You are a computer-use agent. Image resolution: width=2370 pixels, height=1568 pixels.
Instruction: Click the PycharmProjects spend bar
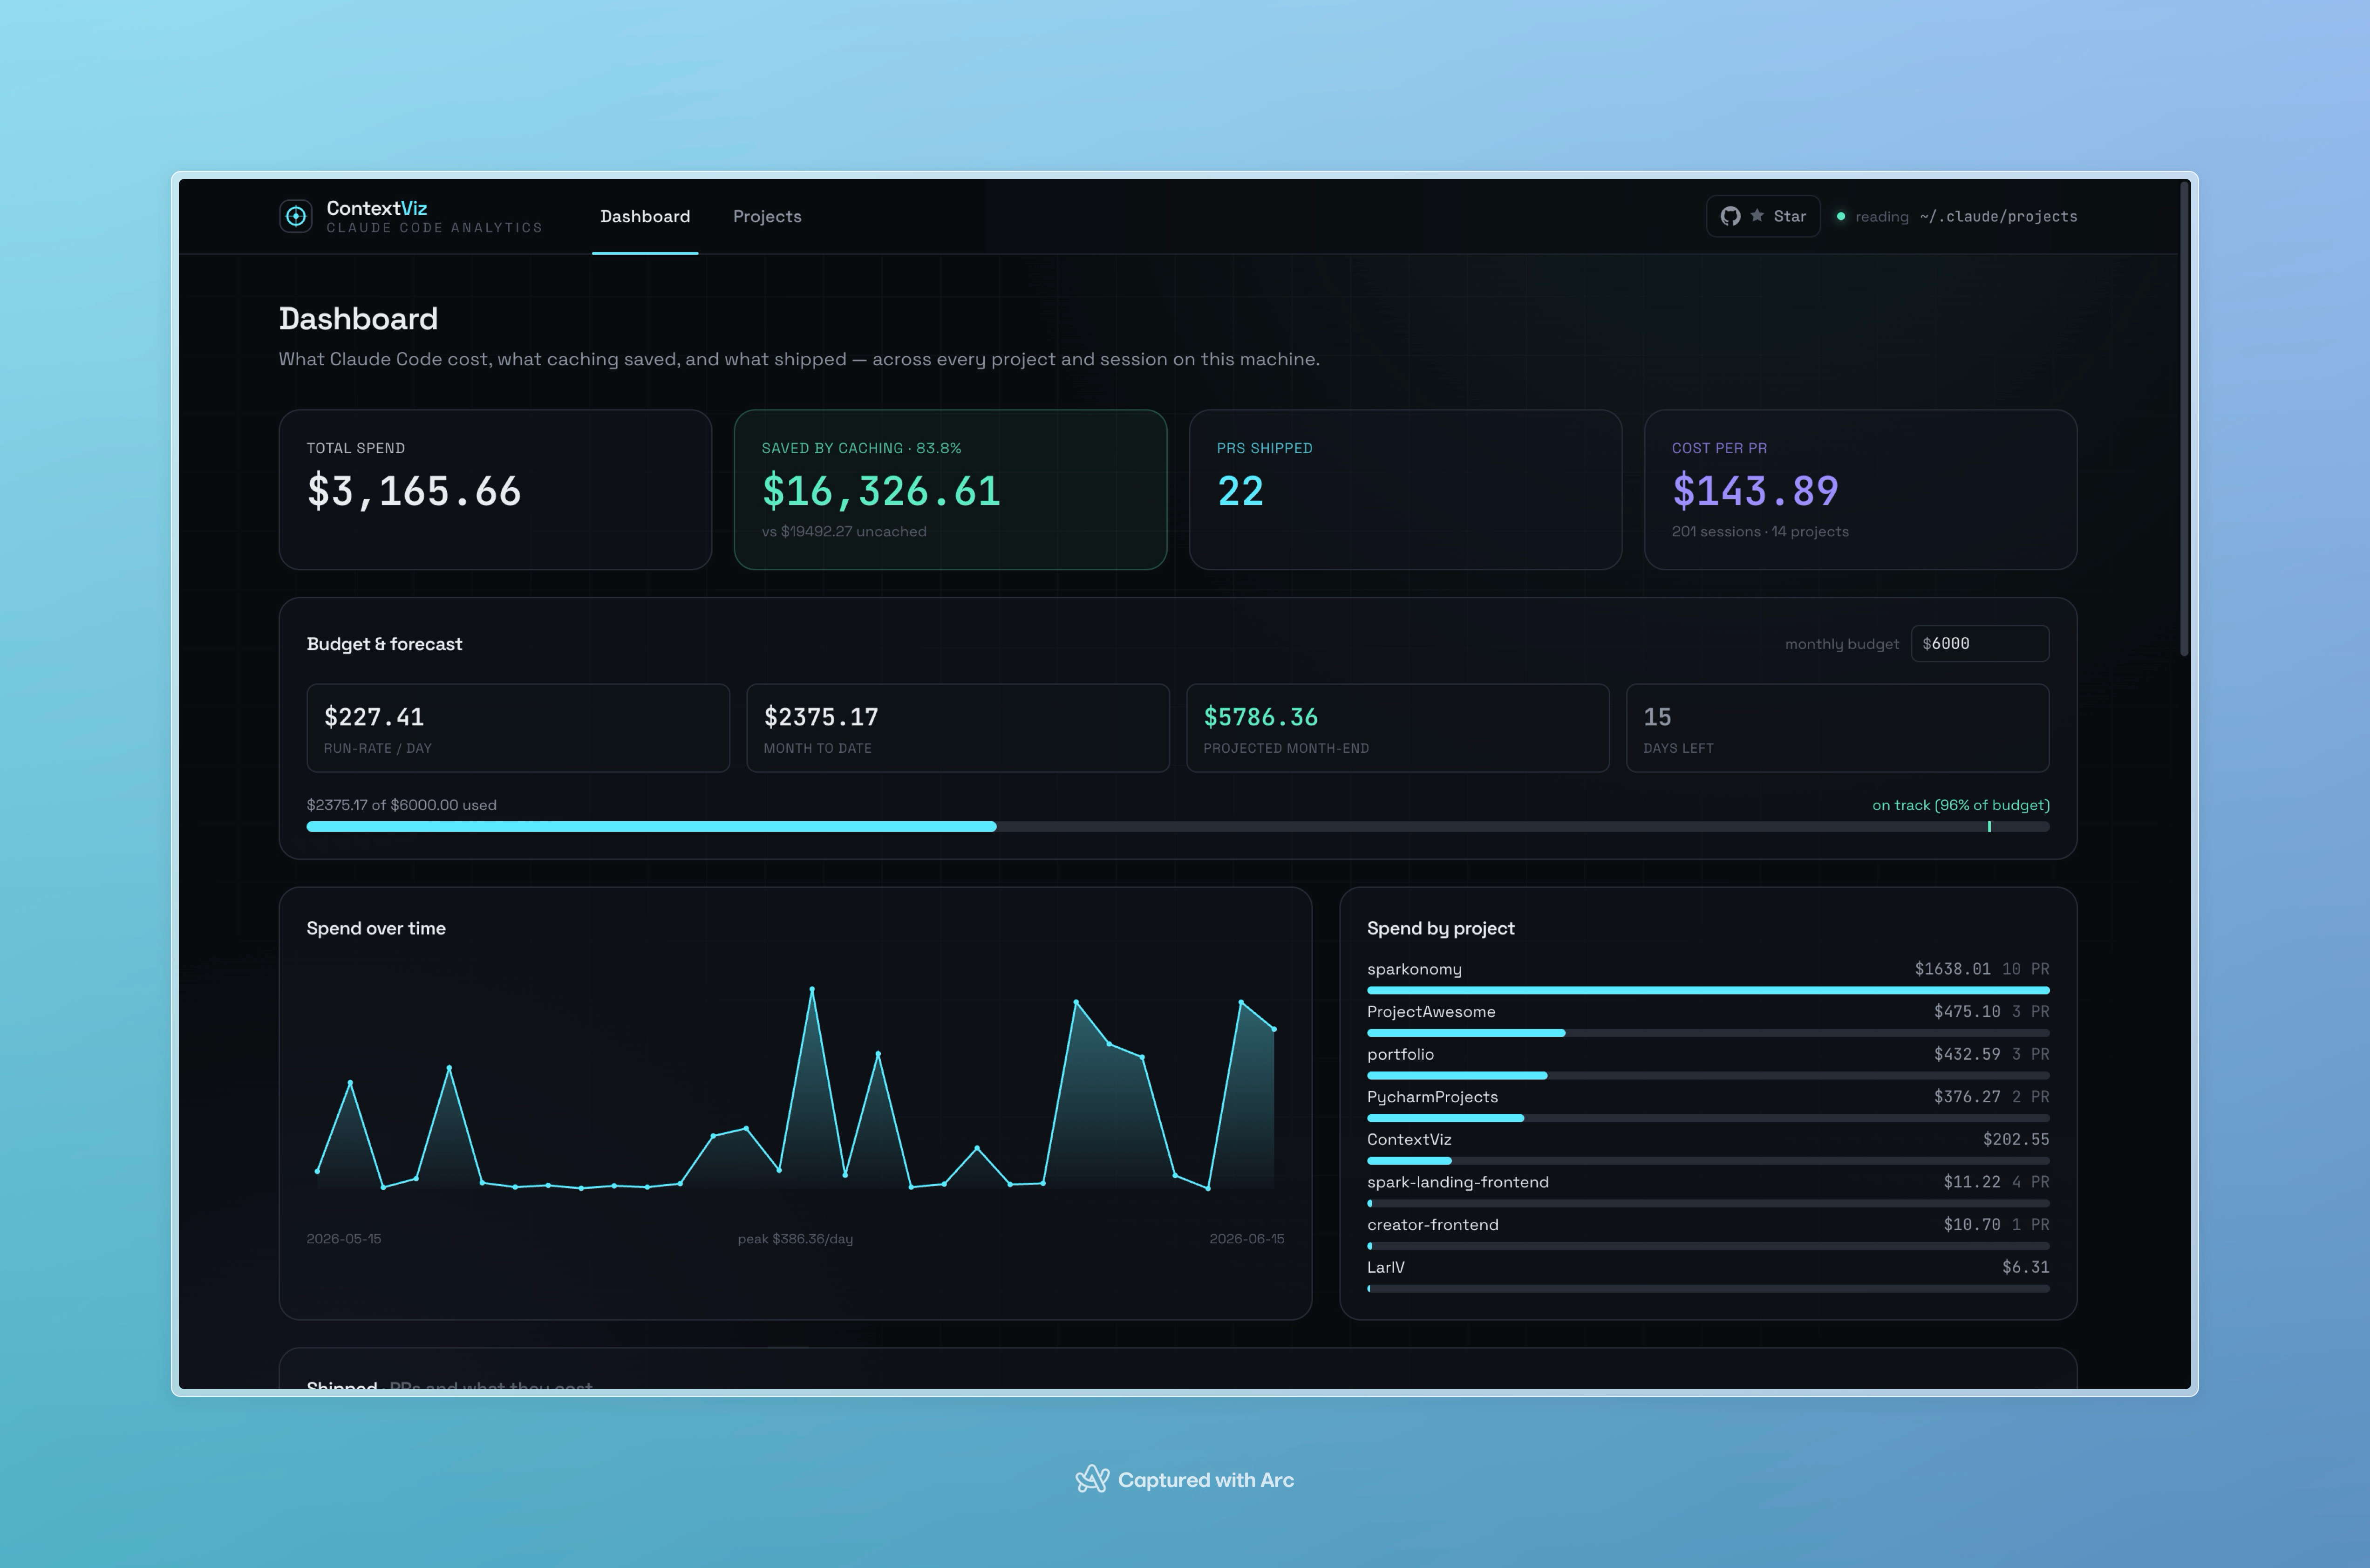point(1708,1118)
